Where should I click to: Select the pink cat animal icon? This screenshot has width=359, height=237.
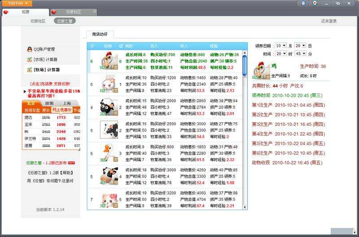pyautogui.click(x=109, y=199)
